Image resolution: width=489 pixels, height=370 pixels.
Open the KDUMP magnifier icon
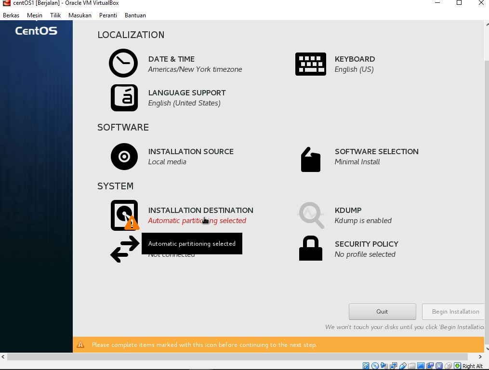[x=311, y=215]
